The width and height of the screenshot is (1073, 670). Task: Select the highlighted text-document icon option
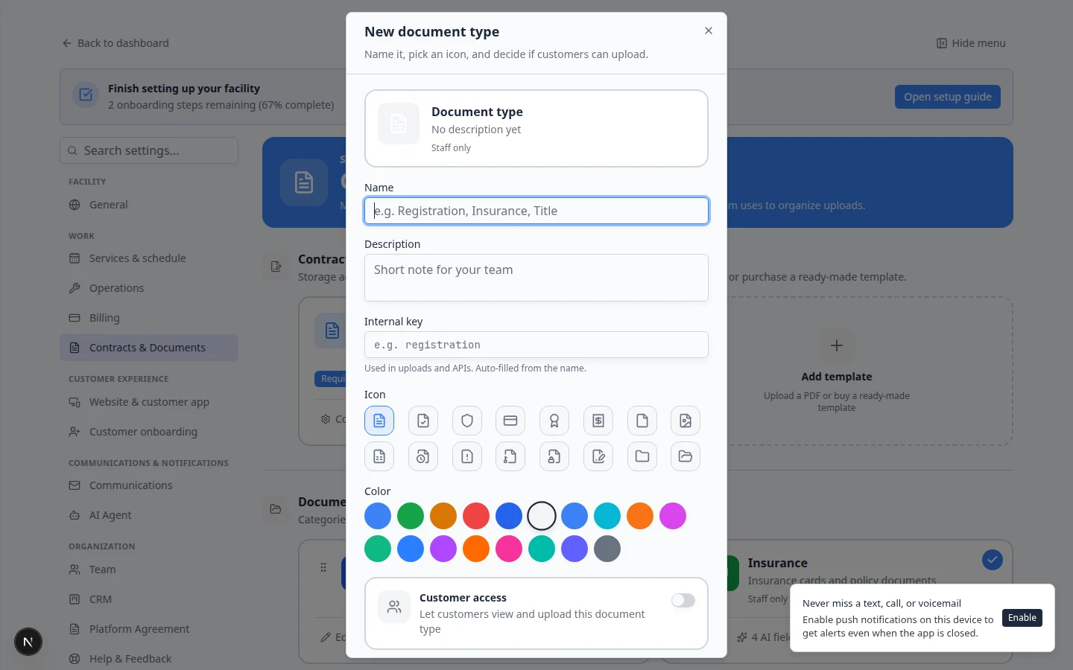pos(379,421)
